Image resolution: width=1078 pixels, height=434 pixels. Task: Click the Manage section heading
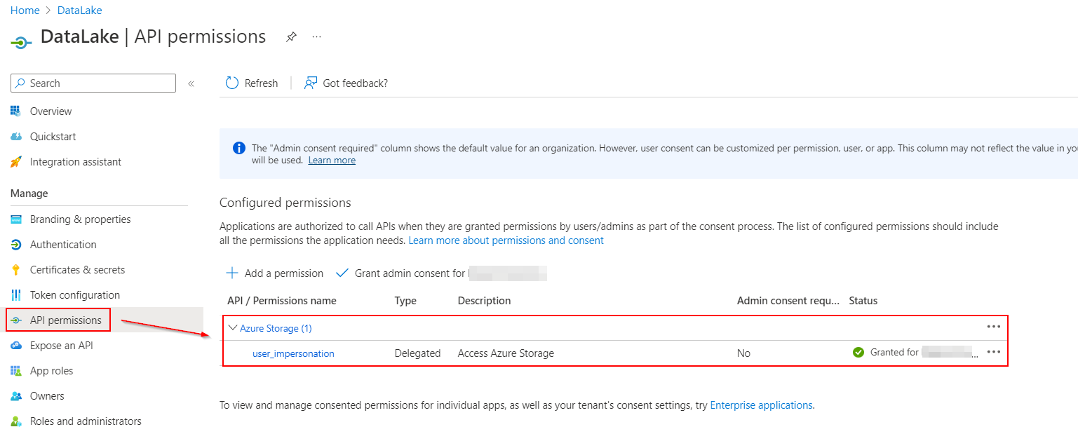coord(29,194)
